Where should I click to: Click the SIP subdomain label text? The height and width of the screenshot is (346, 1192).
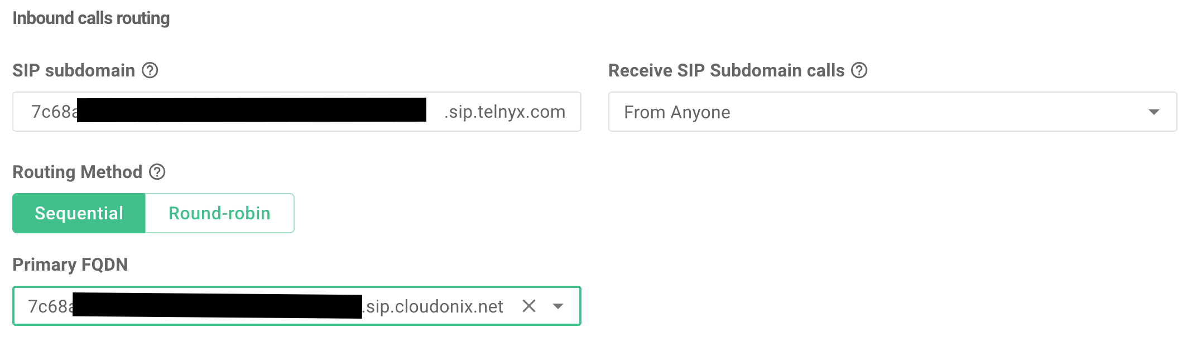[x=74, y=71]
